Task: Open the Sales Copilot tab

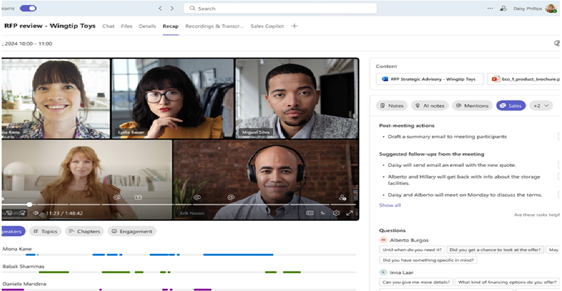Action: [x=267, y=26]
